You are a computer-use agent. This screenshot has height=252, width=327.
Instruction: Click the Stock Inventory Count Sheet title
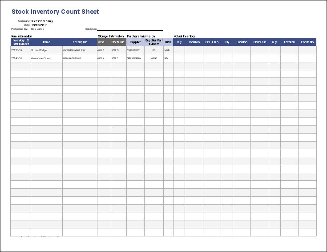click(55, 12)
